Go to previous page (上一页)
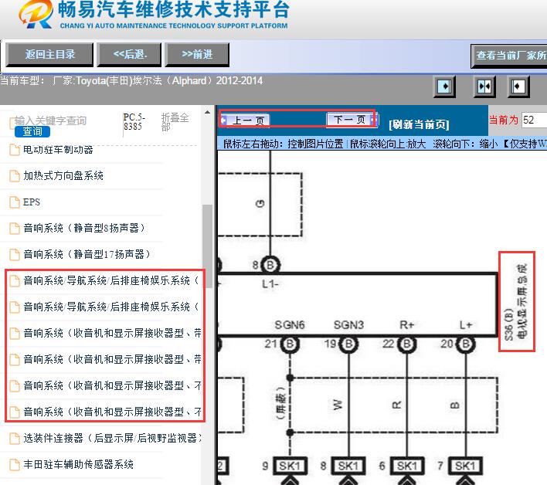 click(x=245, y=120)
